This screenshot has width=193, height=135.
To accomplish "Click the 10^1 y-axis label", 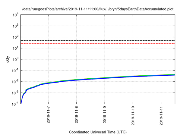I will coord(15,48).
